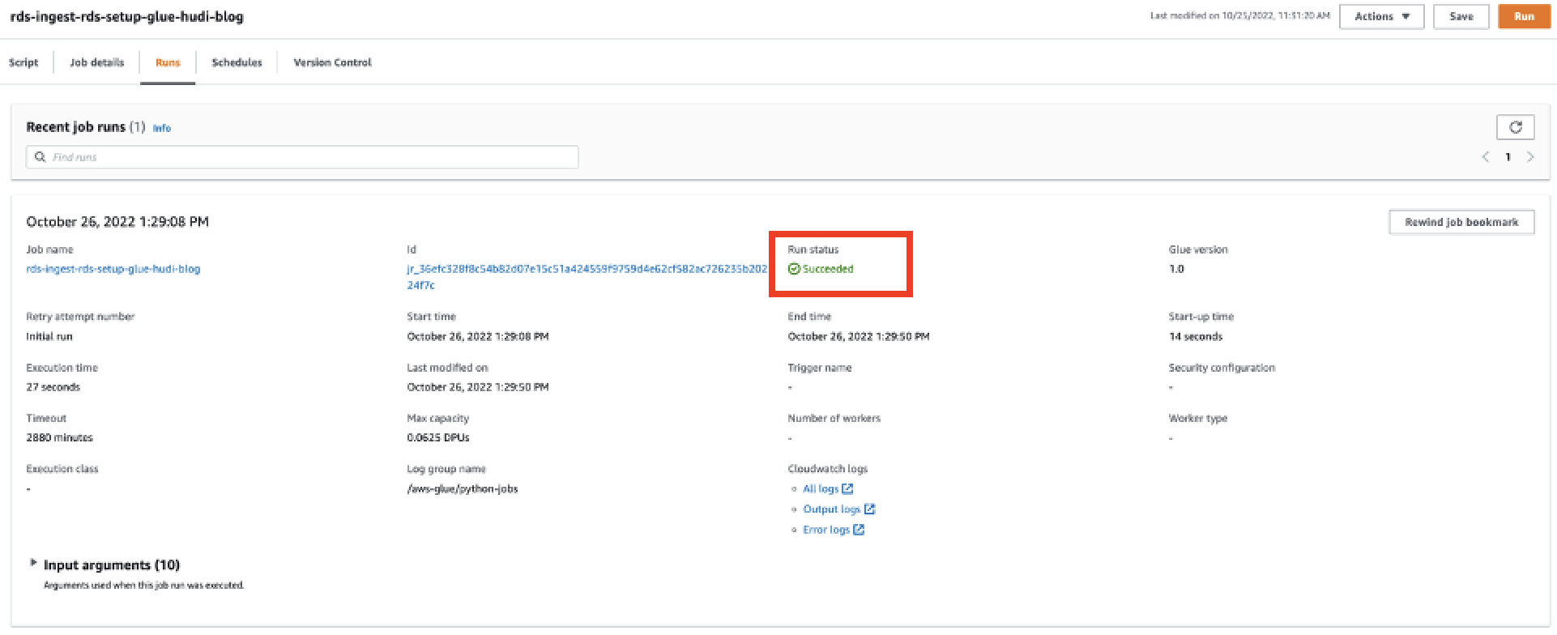The image size is (1557, 635).
Task: Select the Runs tab
Action: click(x=168, y=62)
